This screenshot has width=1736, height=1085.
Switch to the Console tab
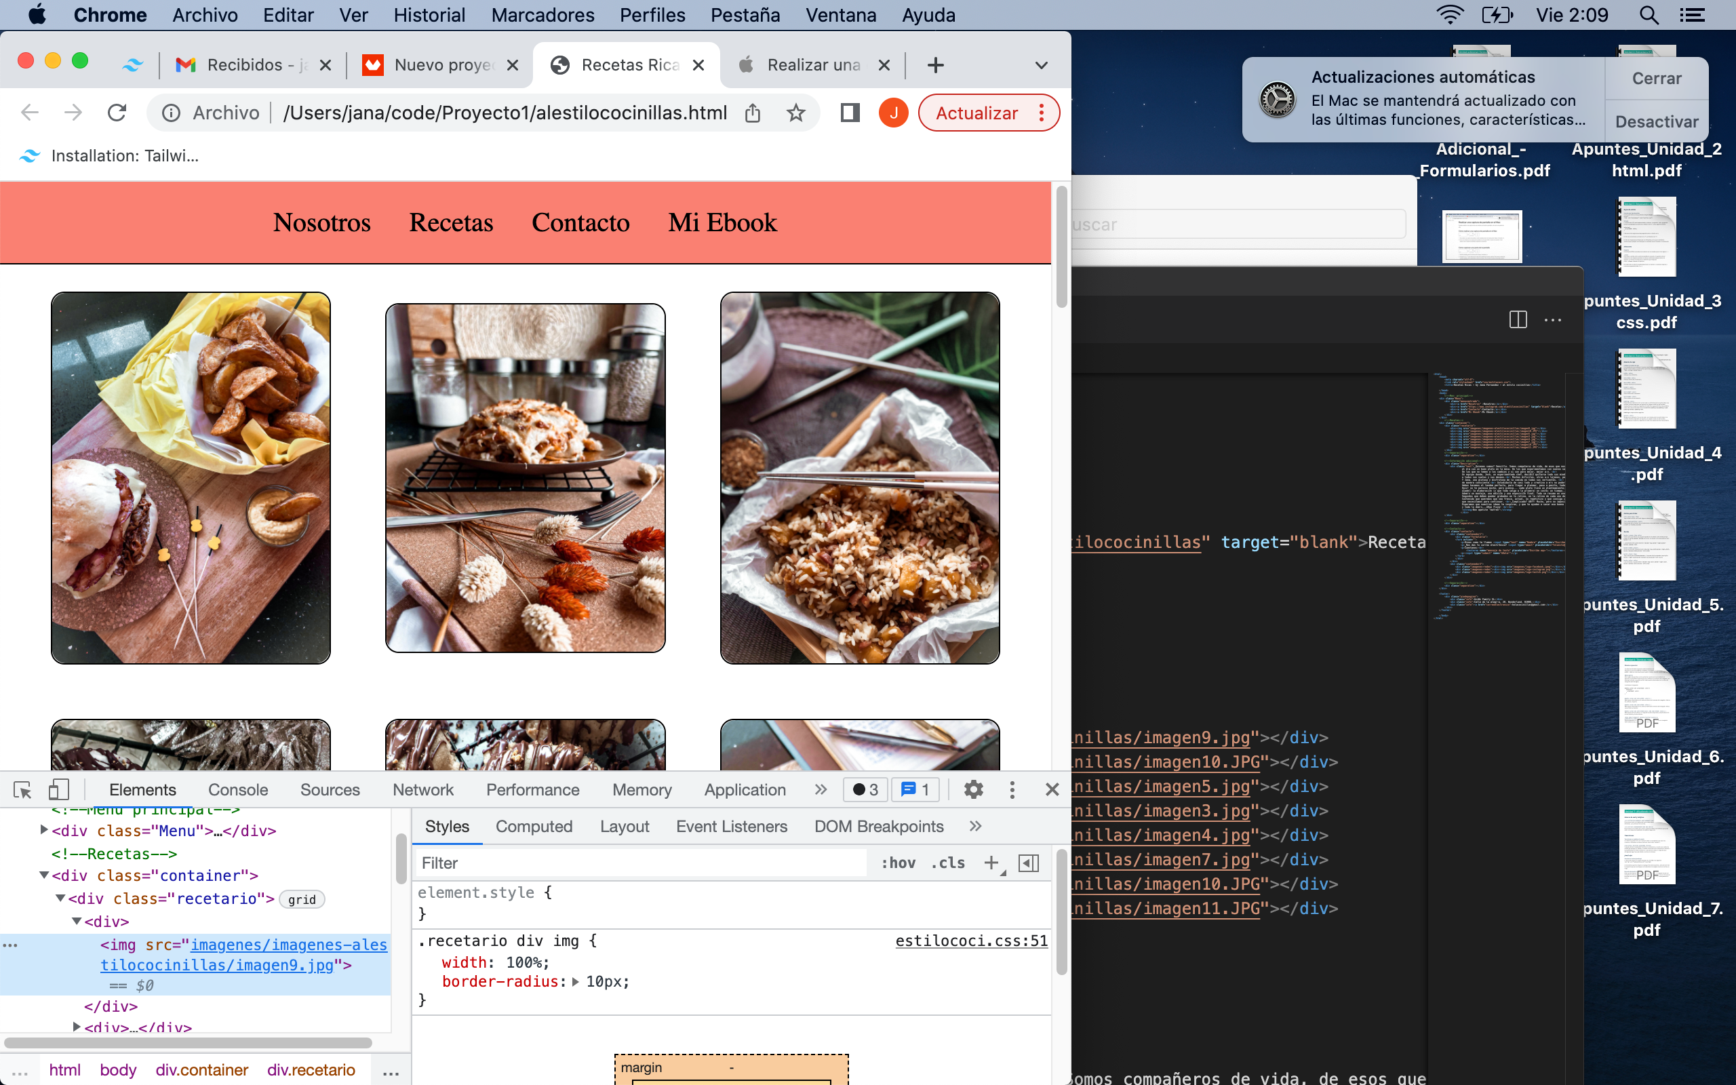(x=237, y=789)
